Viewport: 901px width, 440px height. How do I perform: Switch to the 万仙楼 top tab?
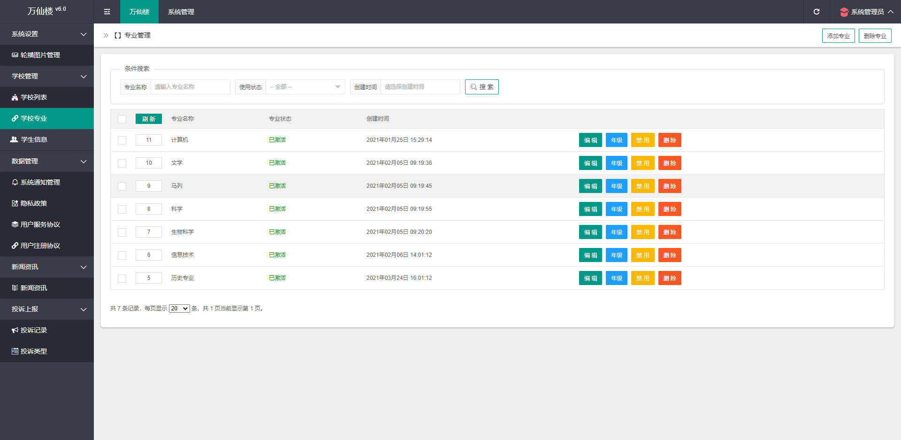139,12
